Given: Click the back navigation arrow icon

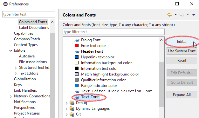Looking at the screenshot, I should pyautogui.click(x=170, y=15).
